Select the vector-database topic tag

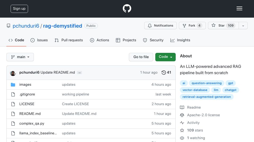[x=195, y=90]
